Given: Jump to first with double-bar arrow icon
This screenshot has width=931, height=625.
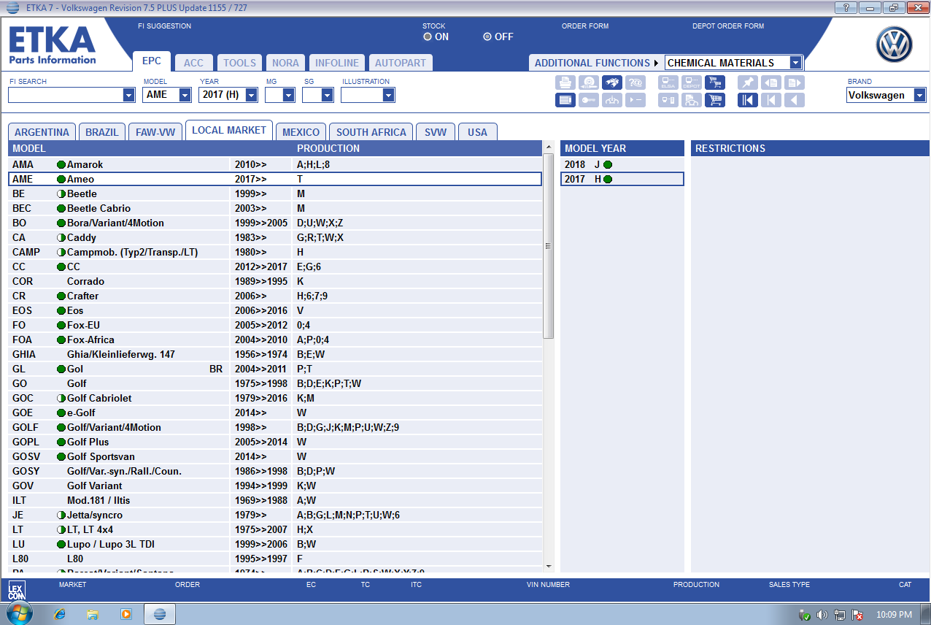Looking at the screenshot, I should [x=748, y=100].
